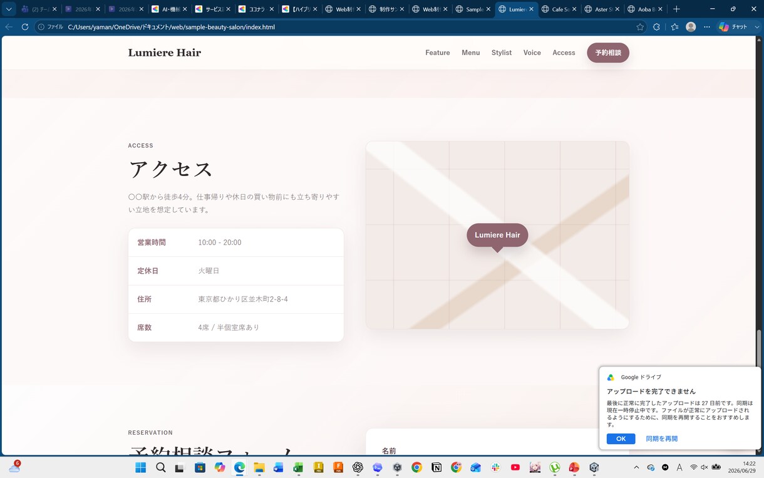Expand the tab actions dropdown arrow
This screenshot has height=478, width=764.
pyautogui.click(x=9, y=9)
